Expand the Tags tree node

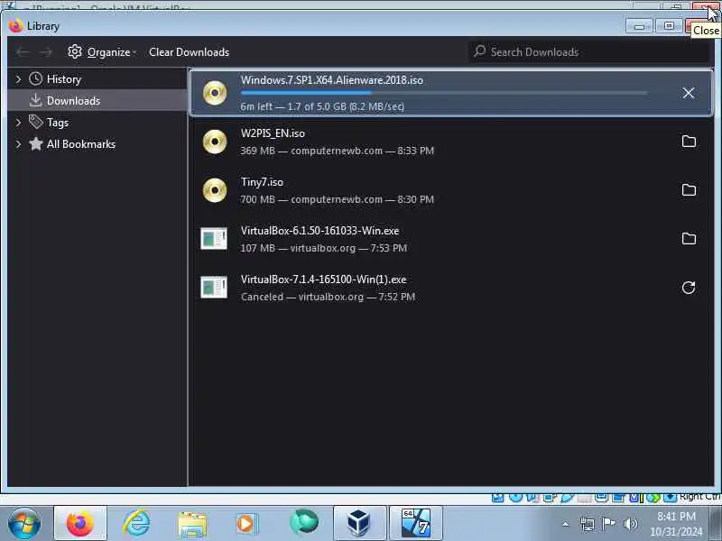pos(18,123)
